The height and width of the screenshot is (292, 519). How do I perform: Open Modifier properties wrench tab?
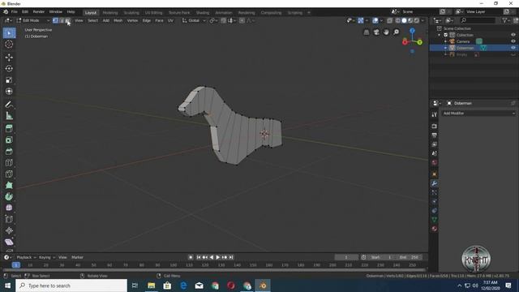tap(435, 183)
